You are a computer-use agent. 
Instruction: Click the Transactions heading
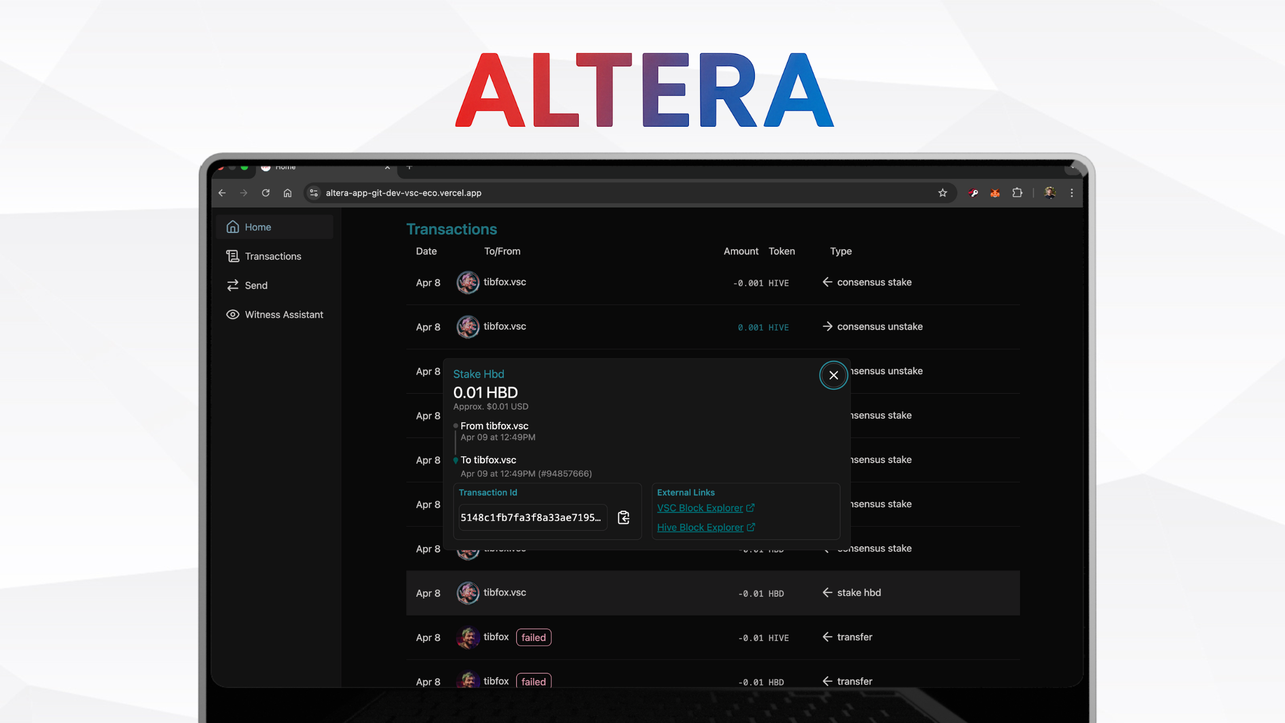(451, 229)
